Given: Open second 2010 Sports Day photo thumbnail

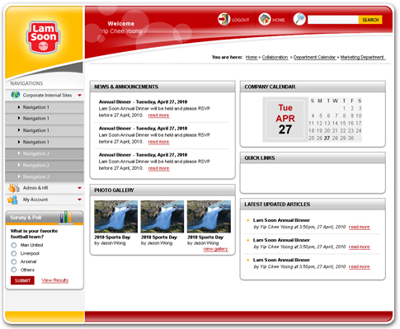Looking at the screenshot, I should point(162,217).
